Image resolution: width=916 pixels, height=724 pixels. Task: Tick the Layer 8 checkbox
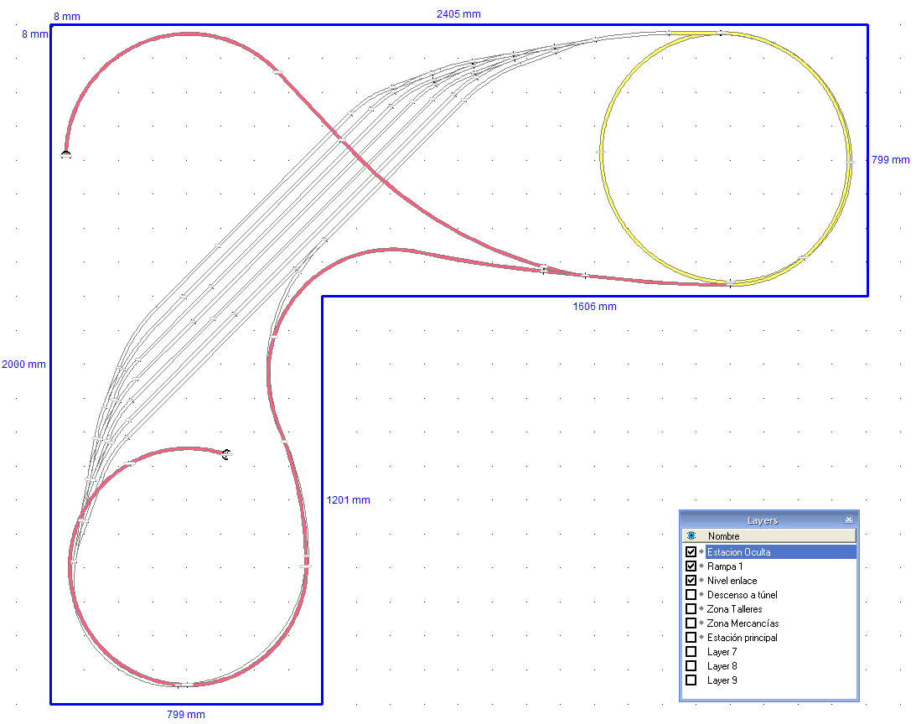pyautogui.click(x=691, y=665)
